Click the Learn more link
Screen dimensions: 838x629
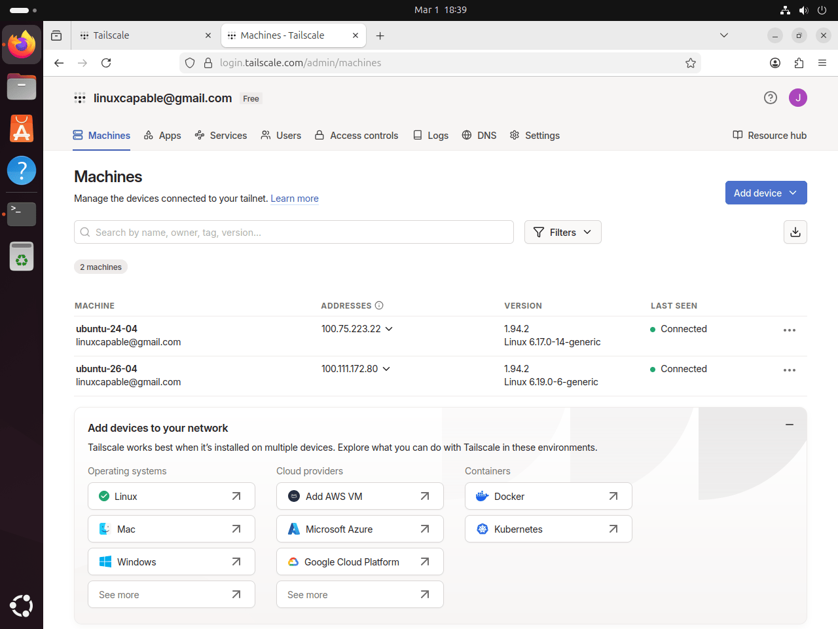point(295,199)
